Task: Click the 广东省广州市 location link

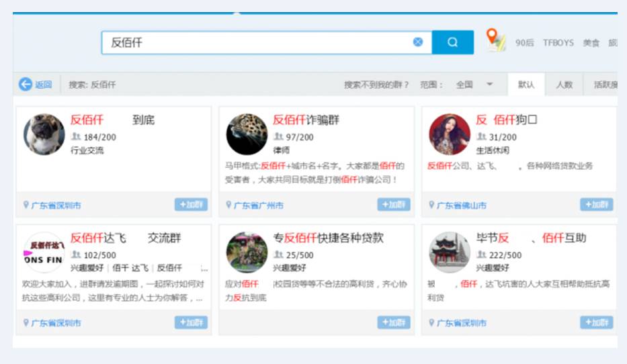Action: click(258, 206)
